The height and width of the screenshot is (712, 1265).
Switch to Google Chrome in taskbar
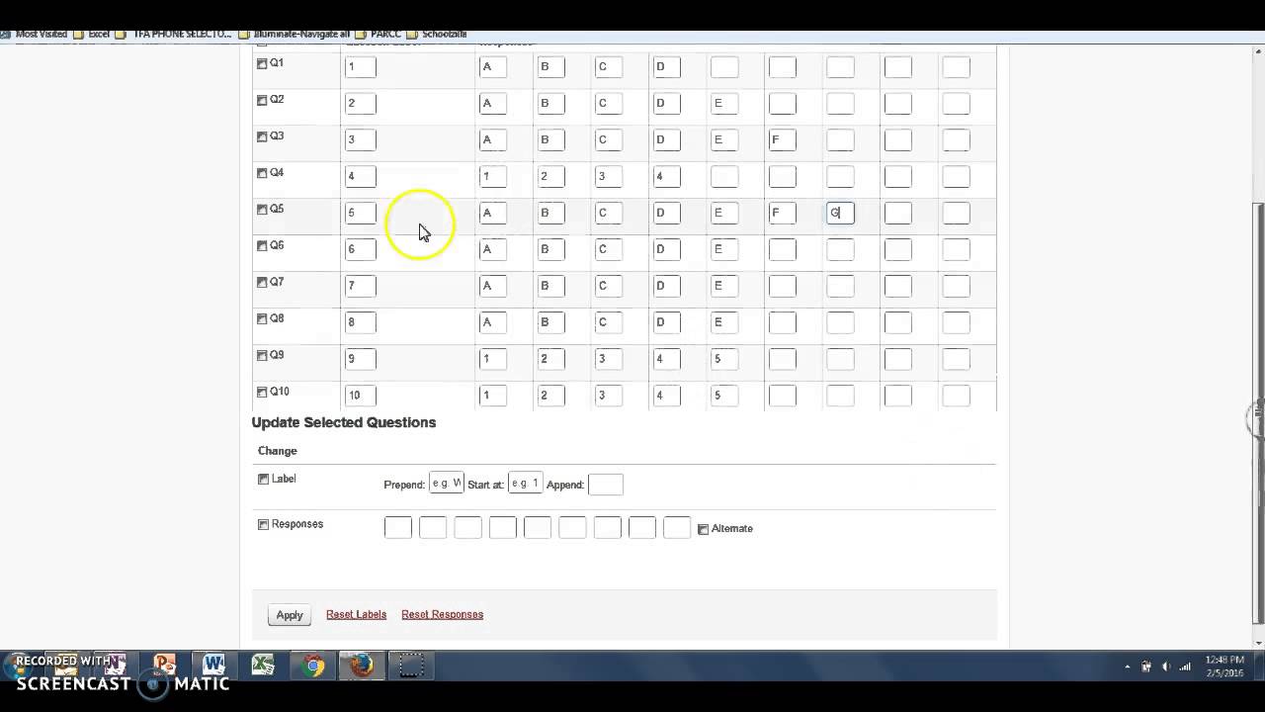[312, 666]
